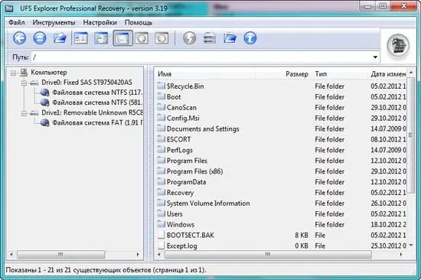Select the FAT file system partition
421x280 pixels.
coord(96,123)
